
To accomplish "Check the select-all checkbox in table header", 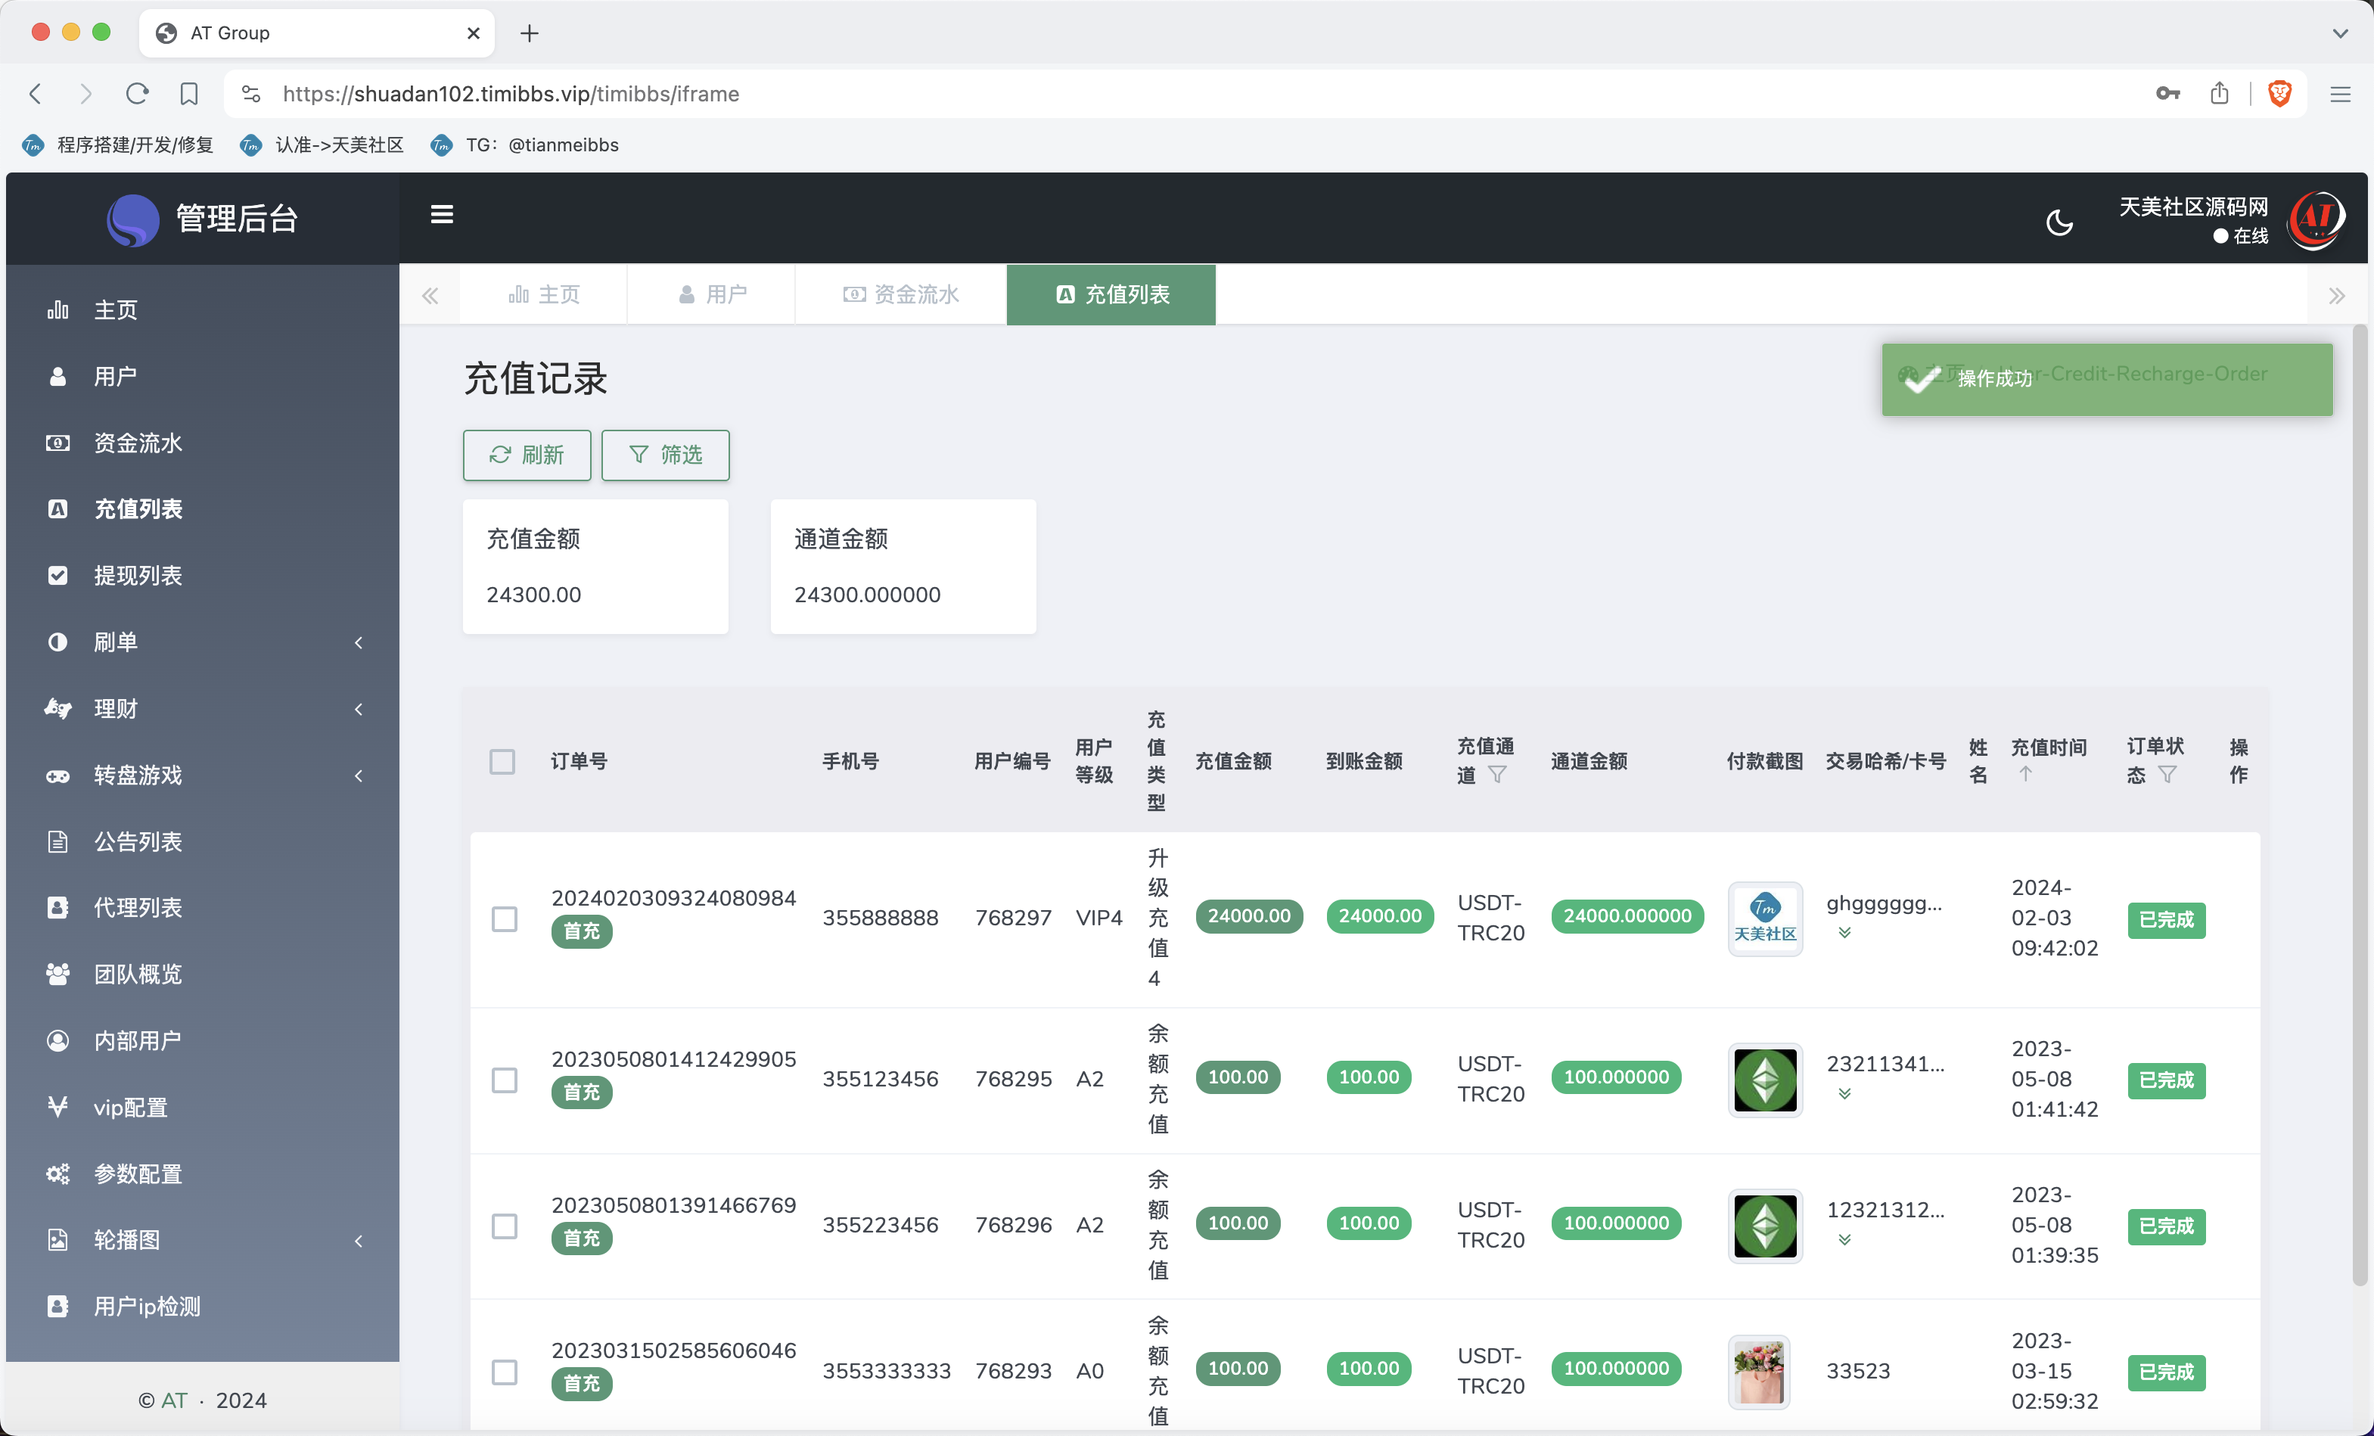I will click(x=502, y=761).
